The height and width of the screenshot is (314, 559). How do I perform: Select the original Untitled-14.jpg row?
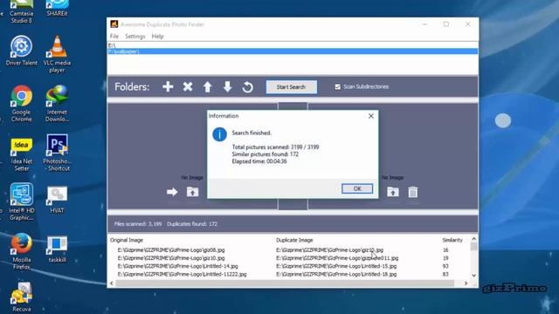tap(178, 266)
